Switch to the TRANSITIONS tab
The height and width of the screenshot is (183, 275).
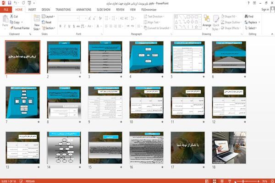63,10
